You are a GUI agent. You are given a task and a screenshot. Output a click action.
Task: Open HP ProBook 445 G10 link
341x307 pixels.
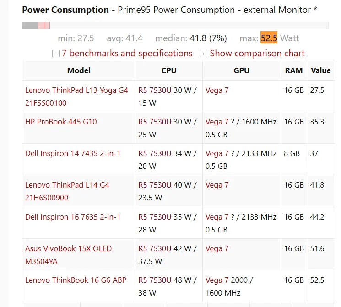point(61,122)
